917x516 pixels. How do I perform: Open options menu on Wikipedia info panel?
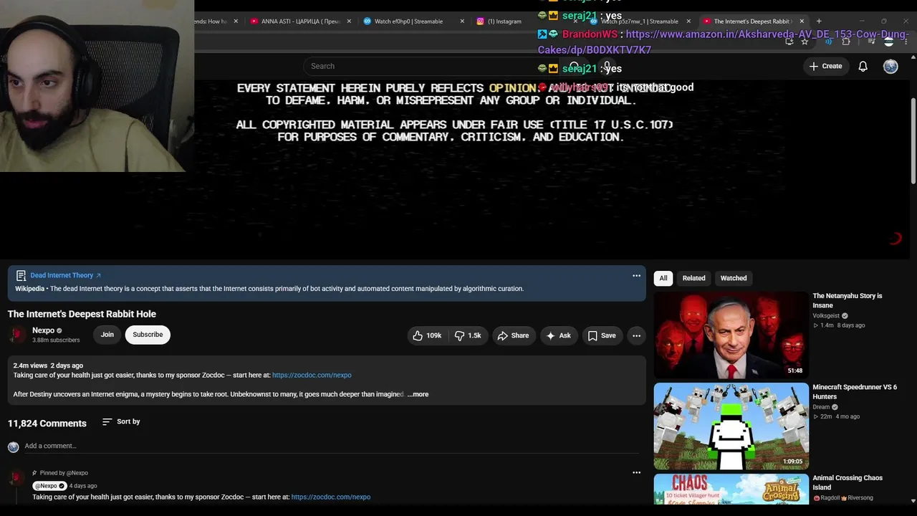[636, 275]
